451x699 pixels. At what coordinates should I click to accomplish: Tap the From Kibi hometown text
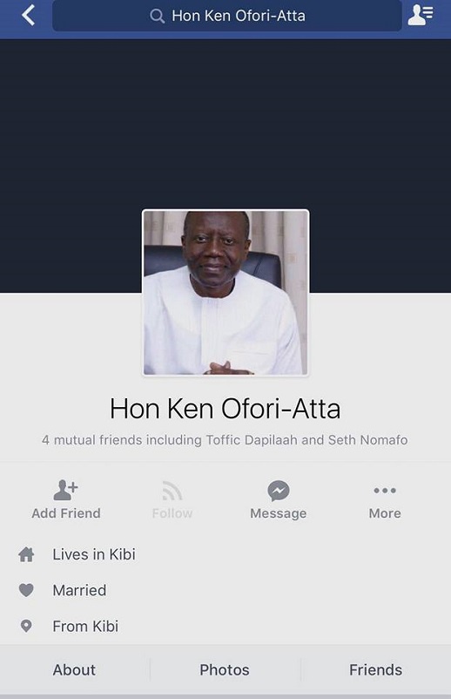[85, 626]
